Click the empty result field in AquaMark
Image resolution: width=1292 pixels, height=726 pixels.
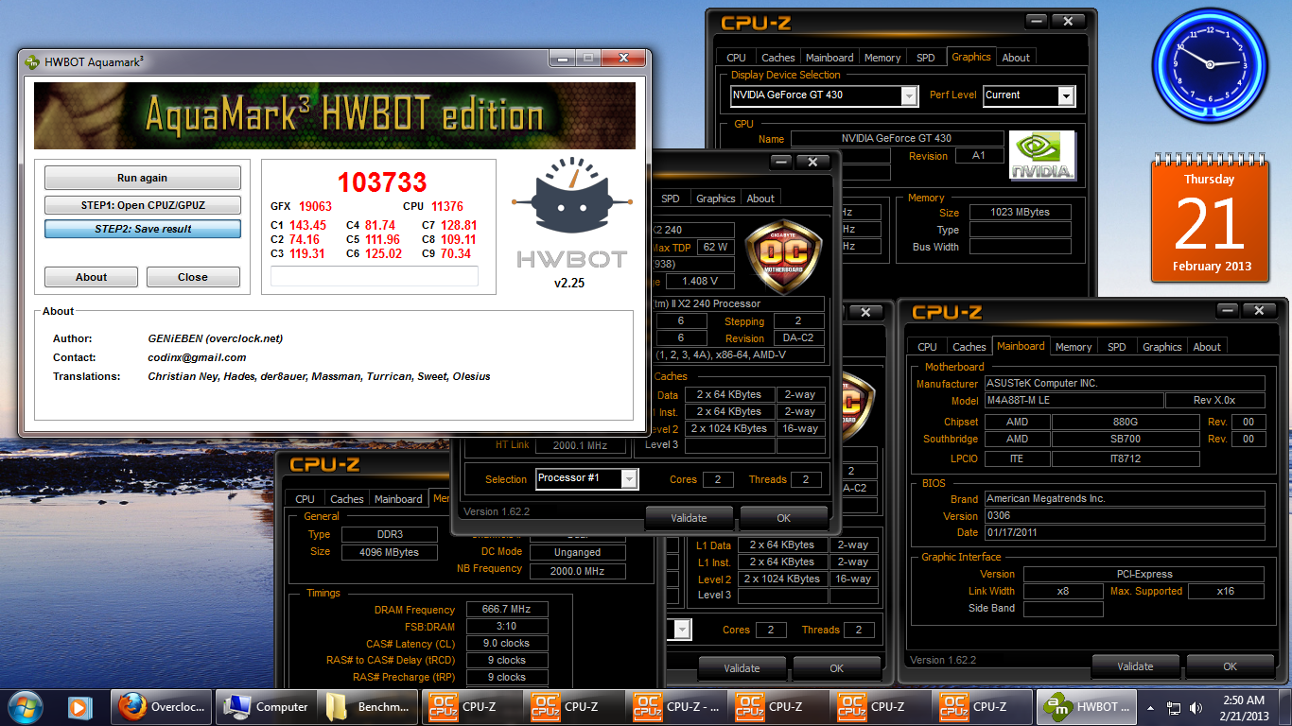tap(375, 276)
